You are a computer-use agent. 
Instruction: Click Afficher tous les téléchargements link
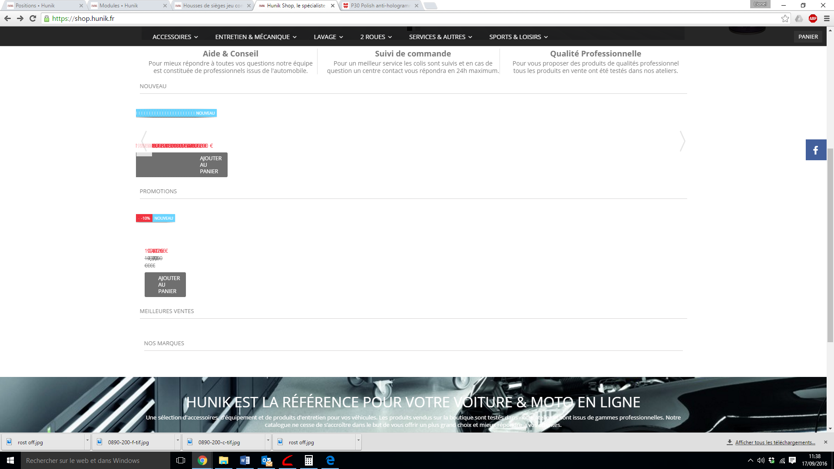[775, 442]
